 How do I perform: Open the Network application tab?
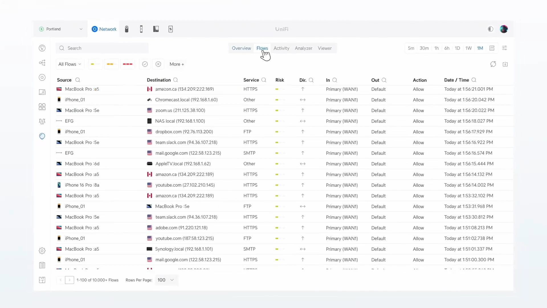click(x=104, y=29)
